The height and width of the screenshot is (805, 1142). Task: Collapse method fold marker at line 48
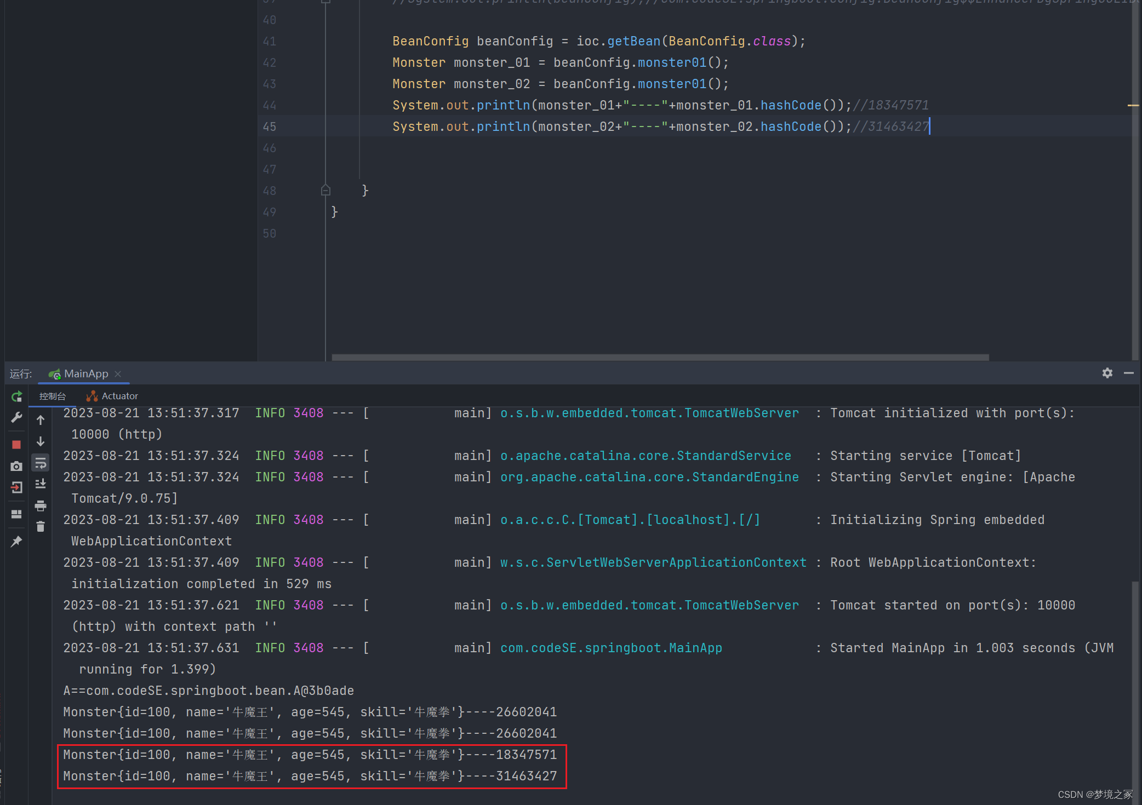coord(326,190)
